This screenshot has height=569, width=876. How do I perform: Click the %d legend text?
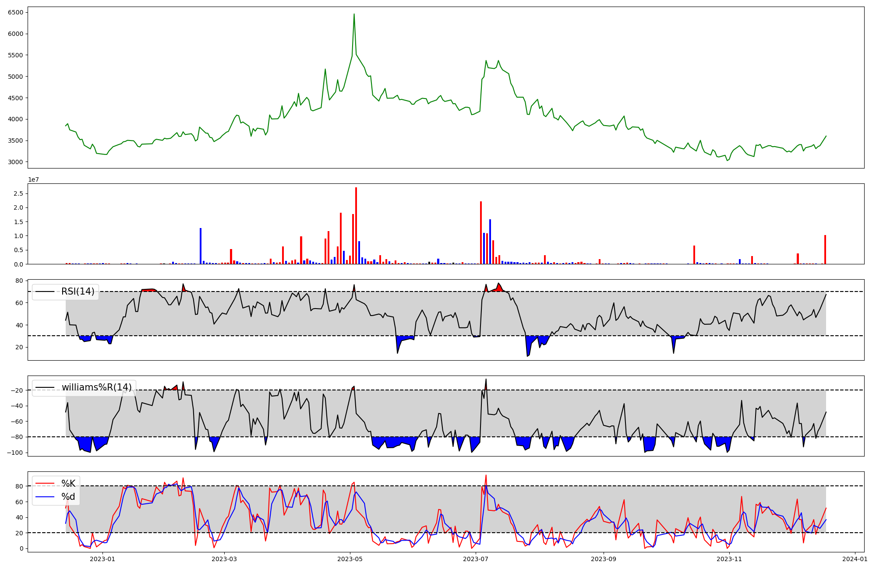[68, 497]
